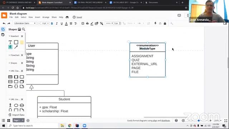Click the magic wand tool

tap(102, 23)
